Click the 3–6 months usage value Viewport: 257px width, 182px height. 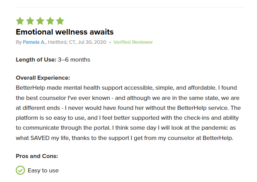[x=74, y=60]
